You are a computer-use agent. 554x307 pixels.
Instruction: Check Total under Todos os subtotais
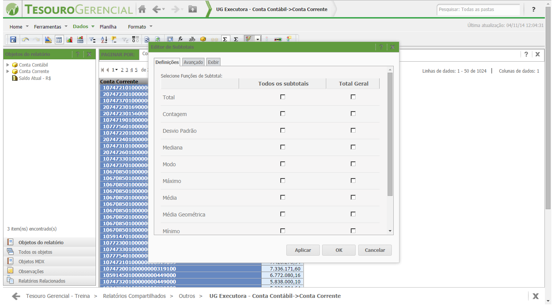tap(283, 97)
